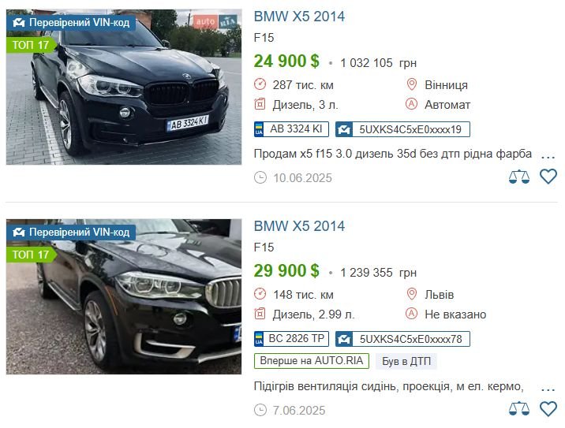Compare the Львів BMW X5 via scales icon
565x428 pixels.
coord(519,409)
